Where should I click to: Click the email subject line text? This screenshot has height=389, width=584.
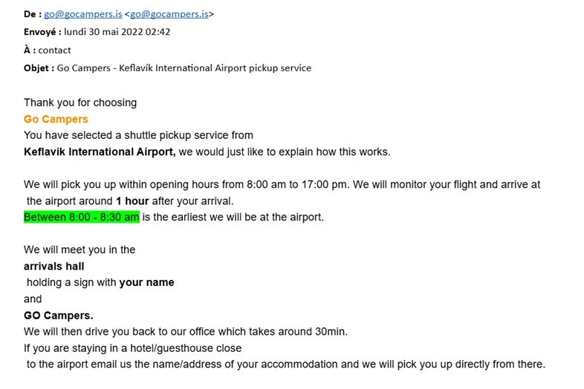184,68
